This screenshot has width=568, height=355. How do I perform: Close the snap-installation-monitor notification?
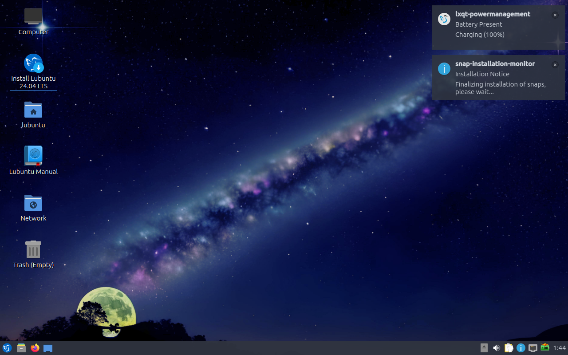coord(555,65)
